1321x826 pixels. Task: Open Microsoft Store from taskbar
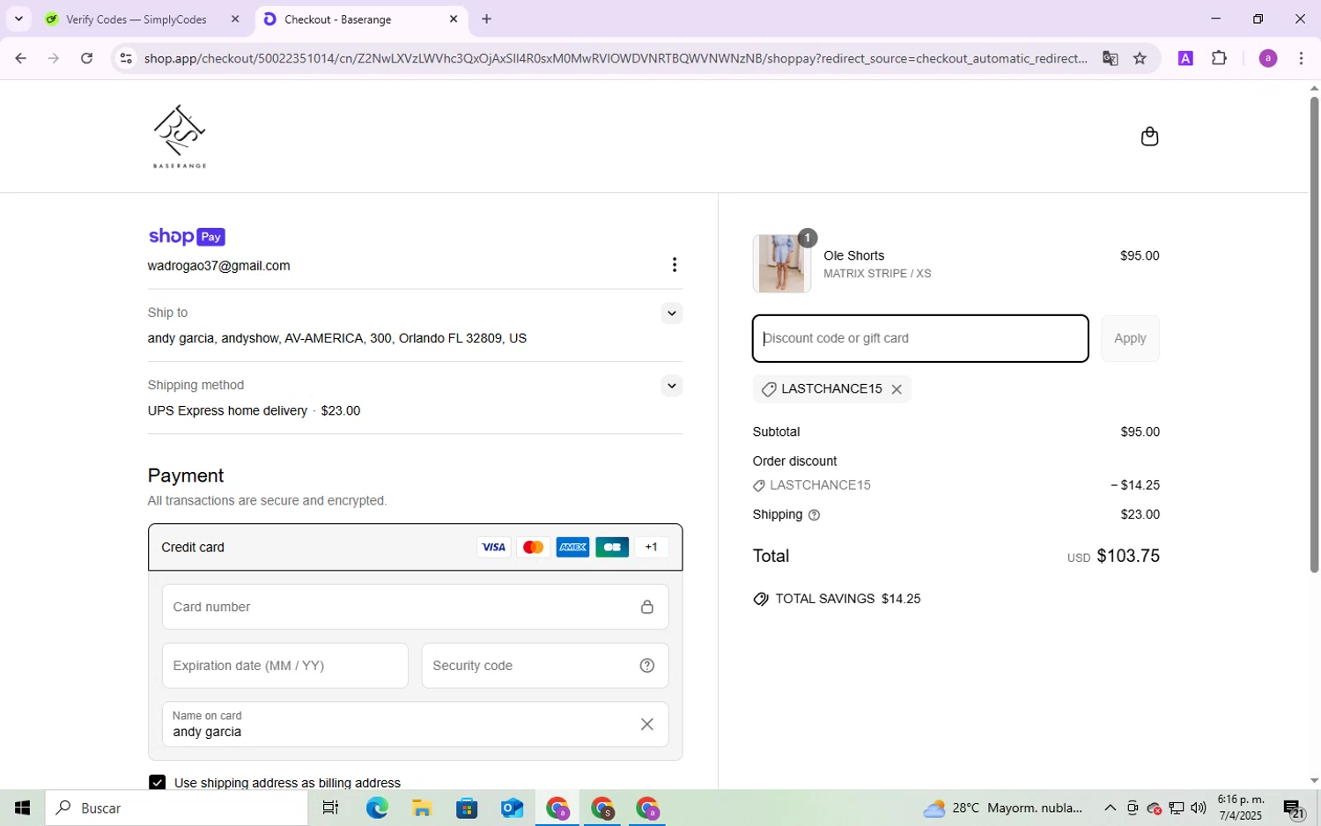466,808
